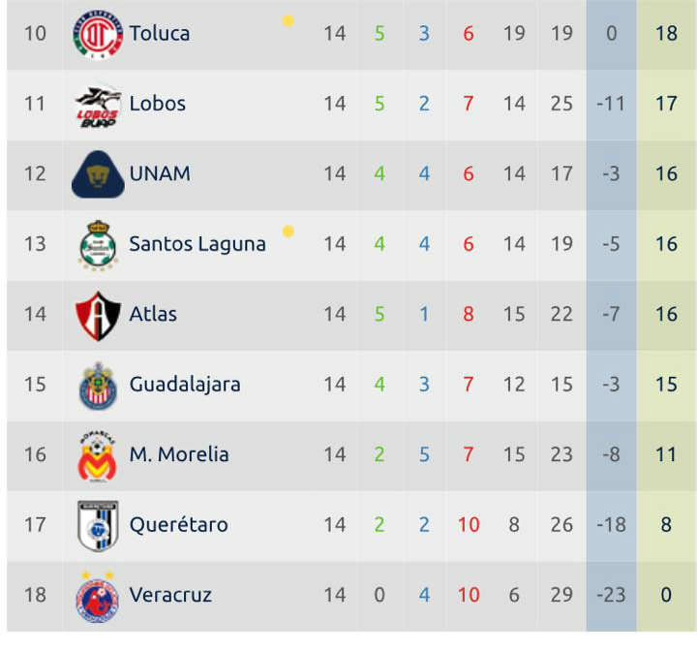
Task: Click the Querétaro club badge
Action: [98, 526]
